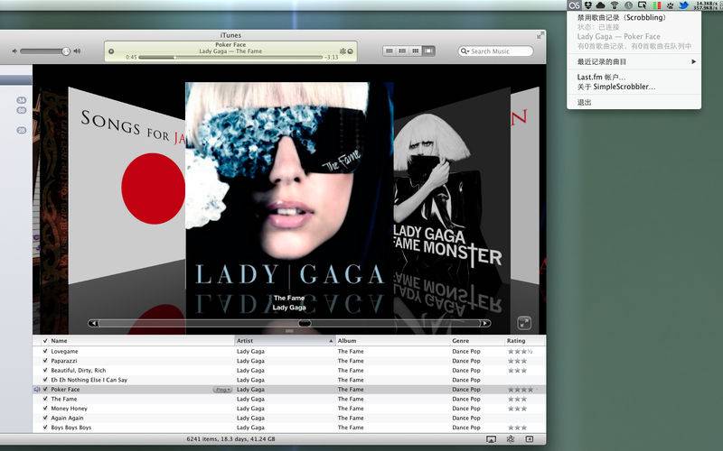Image resolution: width=723 pixels, height=451 pixels.
Task: Uncheck the Beautiful, Dirty, Rich checkbox
Action: (x=45, y=371)
